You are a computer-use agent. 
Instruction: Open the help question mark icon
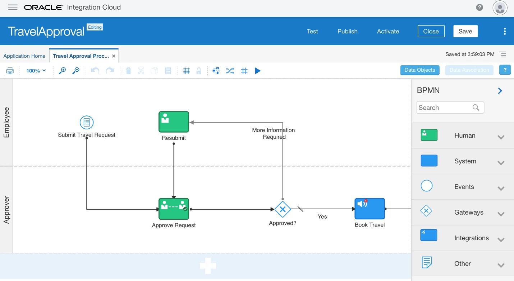(x=479, y=8)
